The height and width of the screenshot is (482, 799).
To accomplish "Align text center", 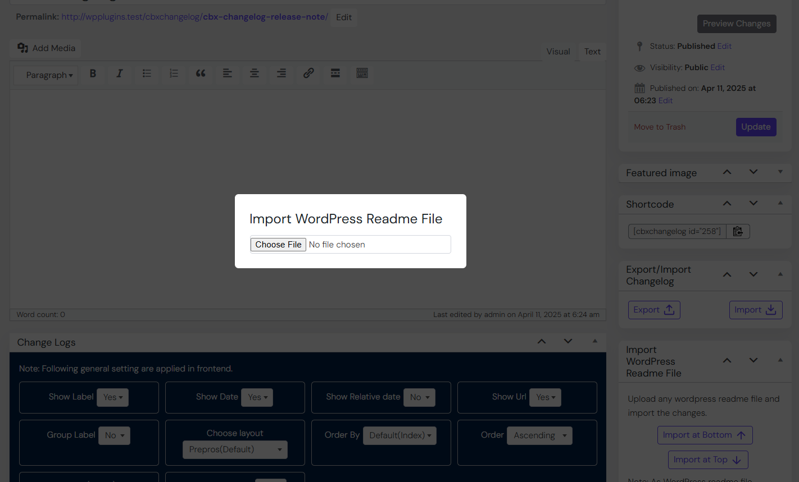I will (255, 74).
